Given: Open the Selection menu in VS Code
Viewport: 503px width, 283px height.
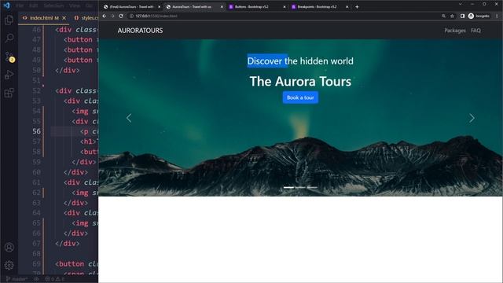Looking at the screenshot, I should [x=54, y=6].
